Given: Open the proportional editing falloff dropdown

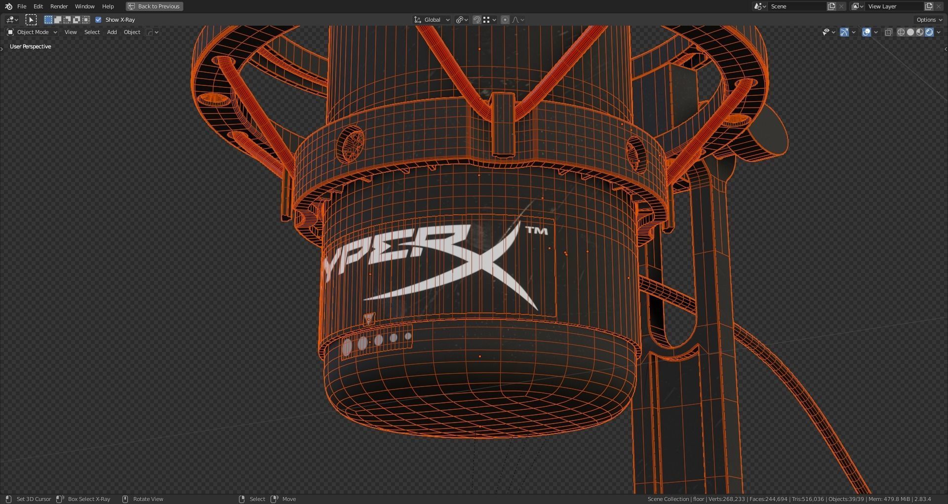Looking at the screenshot, I should 518,20.
